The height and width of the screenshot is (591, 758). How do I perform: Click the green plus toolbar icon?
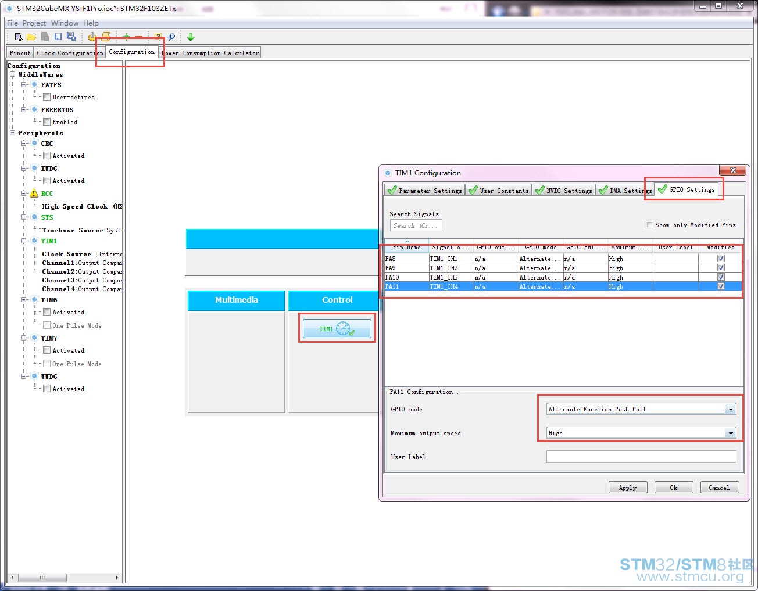click(126, 37)
